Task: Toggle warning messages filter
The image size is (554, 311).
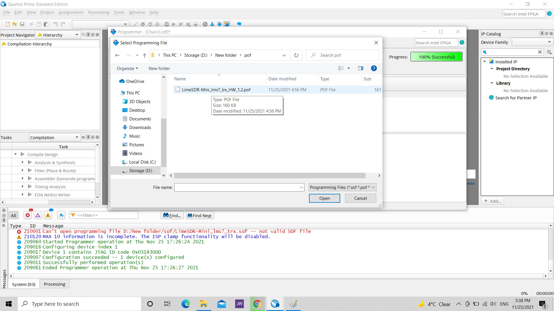Action: [48, 215]
